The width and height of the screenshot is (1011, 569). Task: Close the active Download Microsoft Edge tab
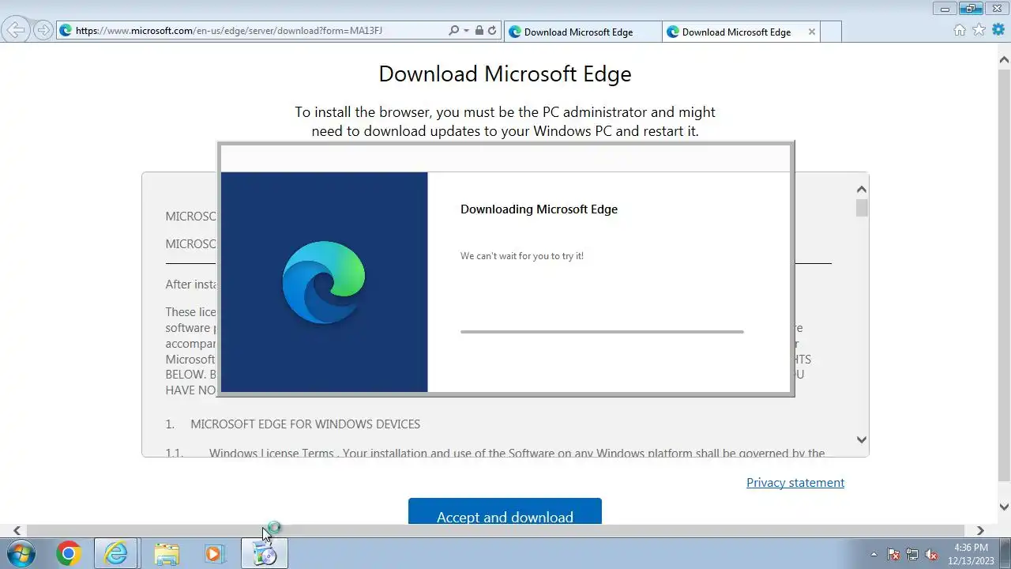point(811,32)
